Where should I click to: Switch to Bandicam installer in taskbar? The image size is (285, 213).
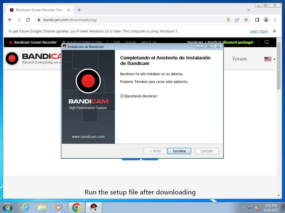pyautogui.click(x=94, y=207)
